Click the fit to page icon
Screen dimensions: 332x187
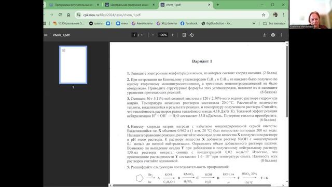[184, 35]
